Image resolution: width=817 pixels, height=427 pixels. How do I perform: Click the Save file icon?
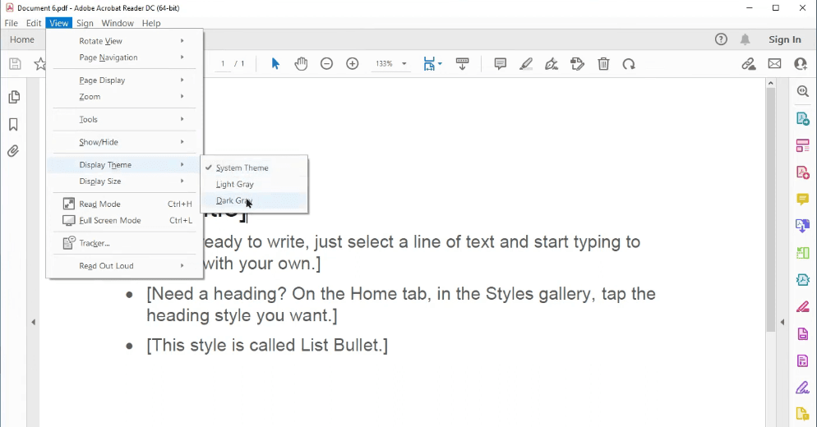[15, 64]
